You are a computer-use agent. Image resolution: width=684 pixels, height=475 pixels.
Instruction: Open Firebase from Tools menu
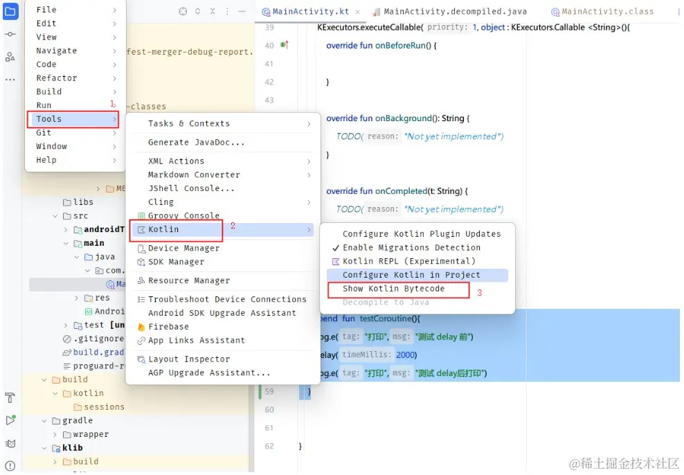coord(223,327)
